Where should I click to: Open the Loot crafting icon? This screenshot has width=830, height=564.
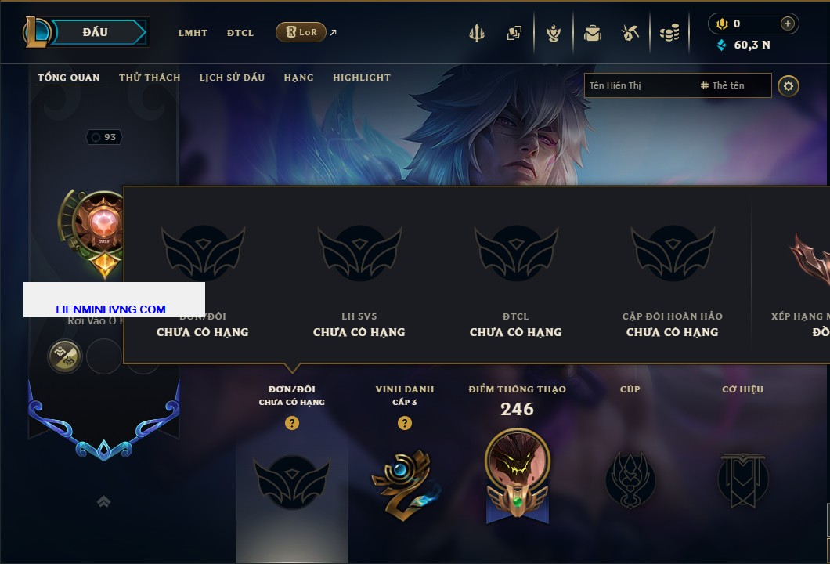630,34
